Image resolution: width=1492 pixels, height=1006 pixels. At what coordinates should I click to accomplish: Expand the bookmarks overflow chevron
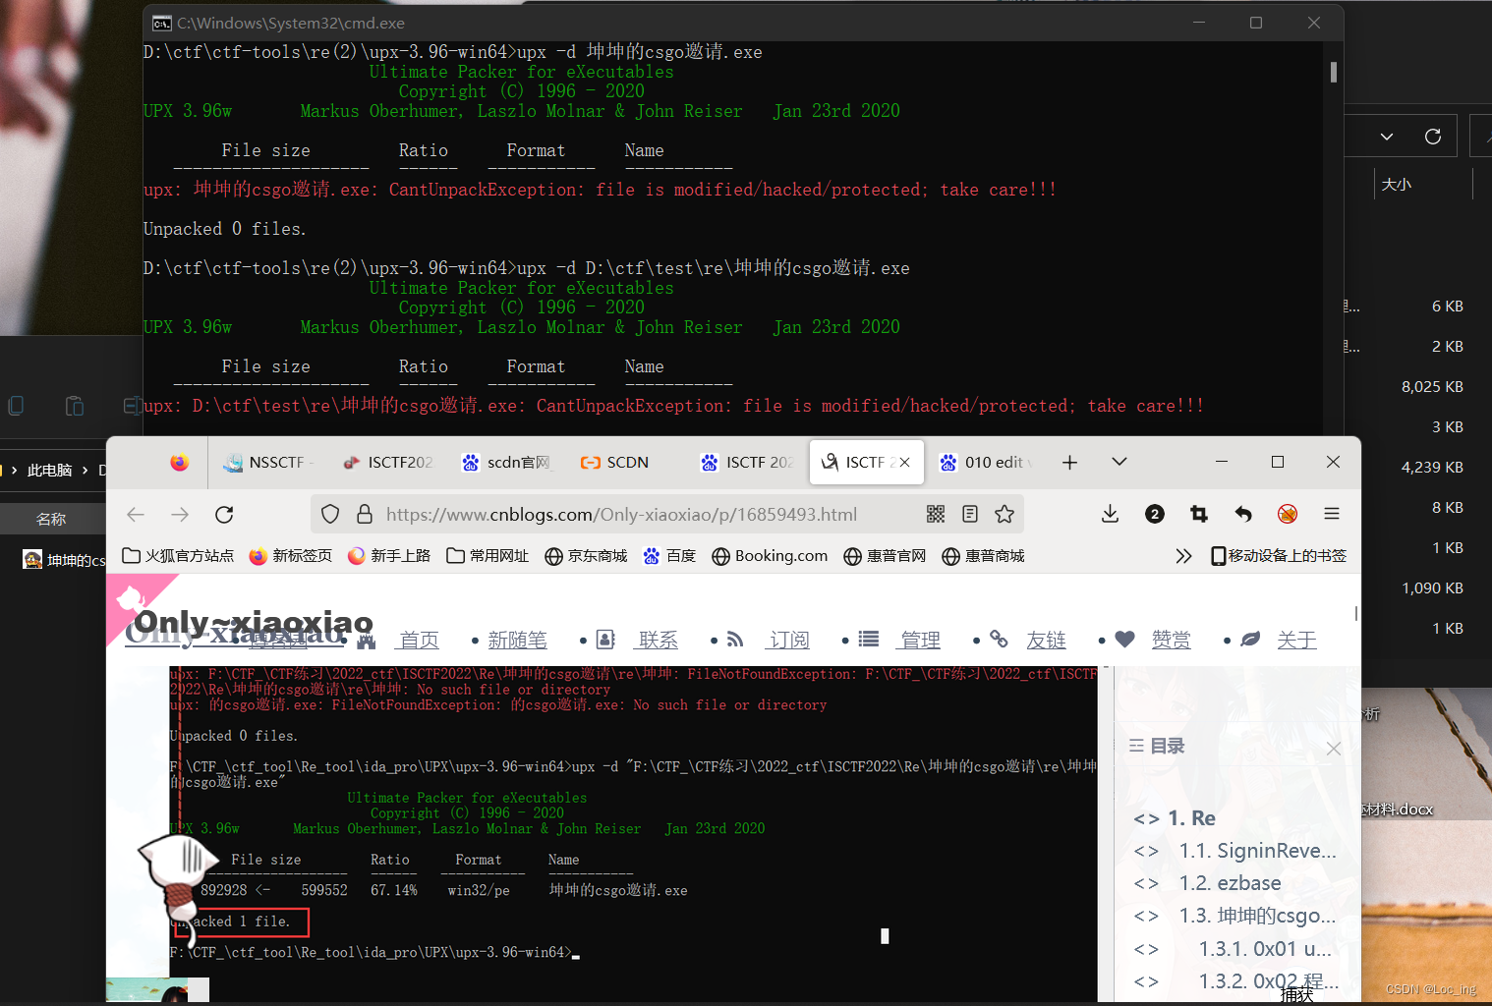1183,555
